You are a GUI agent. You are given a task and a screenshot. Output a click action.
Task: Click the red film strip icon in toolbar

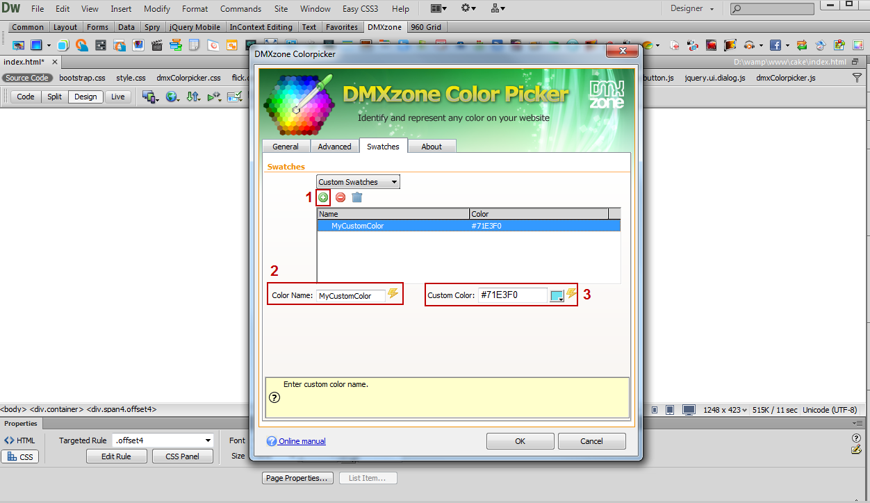[711, 45]
